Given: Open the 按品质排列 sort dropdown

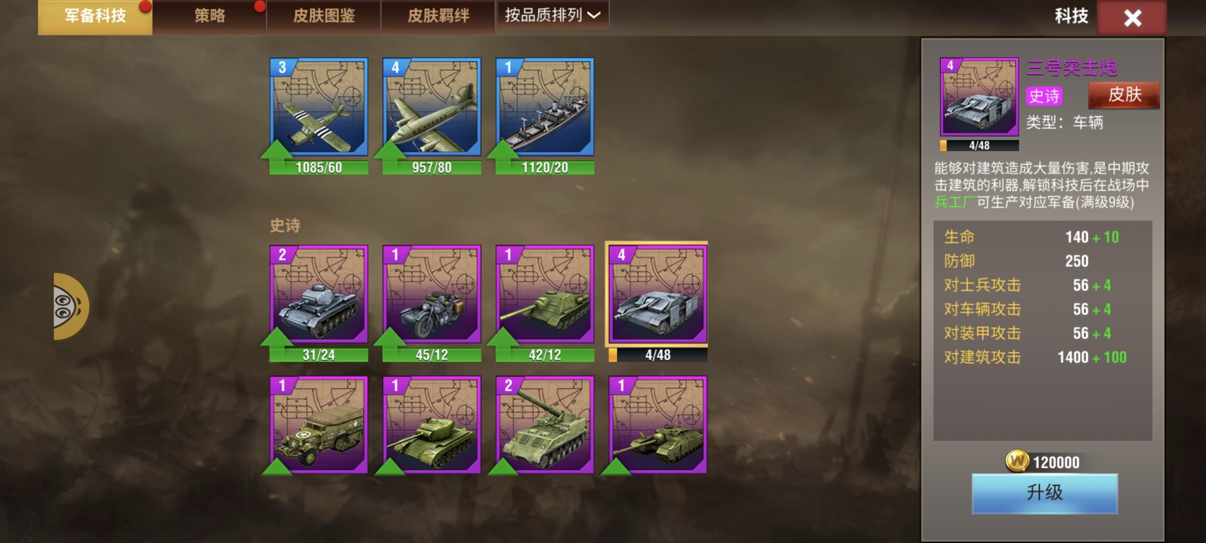Looking at the screenshot, I should coord(553,15).
